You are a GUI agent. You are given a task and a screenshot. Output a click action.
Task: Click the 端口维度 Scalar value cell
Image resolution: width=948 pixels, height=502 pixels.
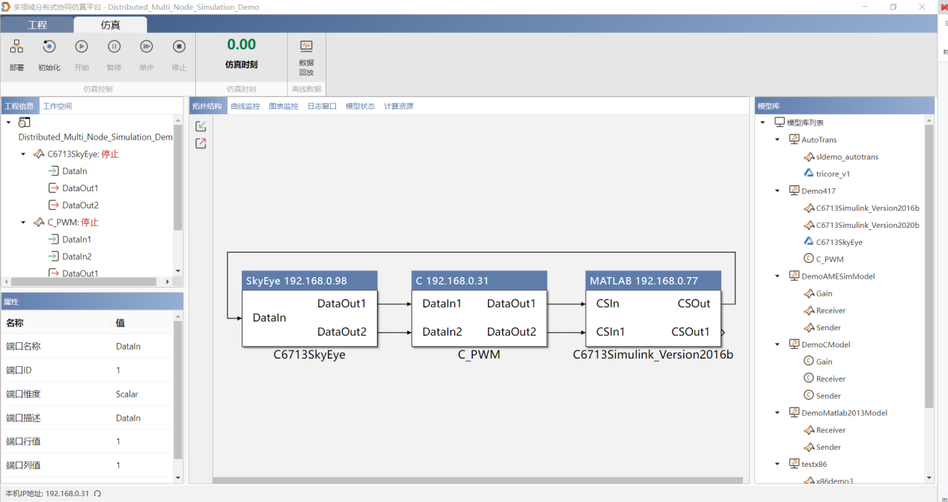(x=127, y=394)
